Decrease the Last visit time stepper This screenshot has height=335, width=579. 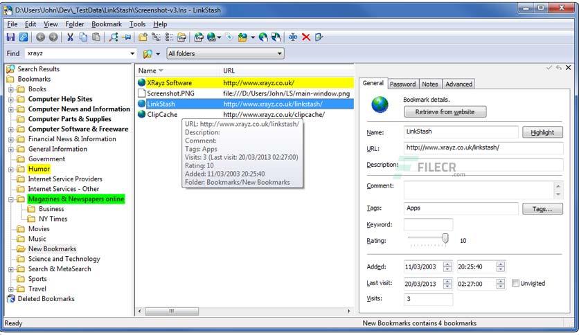[501, 286]
